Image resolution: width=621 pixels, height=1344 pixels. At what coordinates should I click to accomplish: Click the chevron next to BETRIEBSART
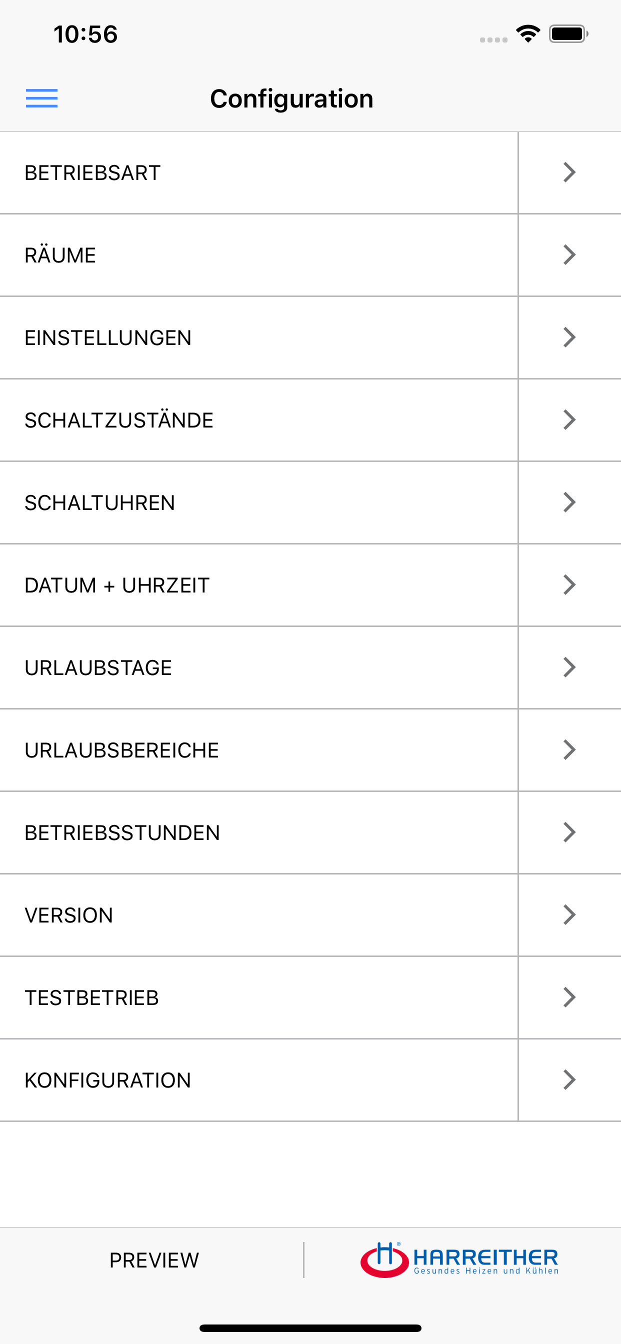tap(568, 172)
